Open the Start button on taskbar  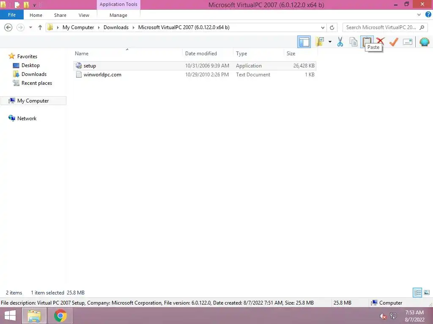coord(10,316)
